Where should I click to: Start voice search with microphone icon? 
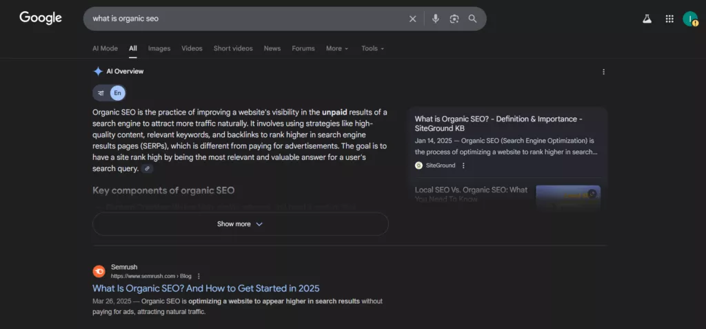click(436, 19)
